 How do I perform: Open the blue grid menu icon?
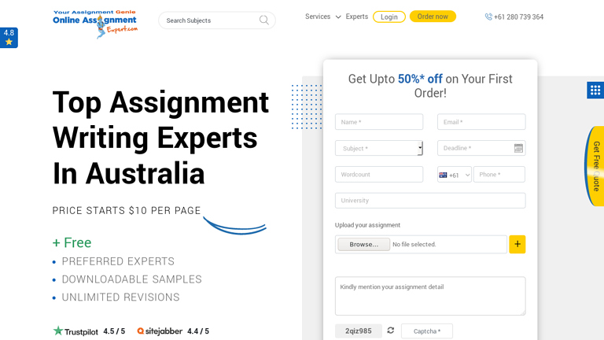pyautogui.click(x=595, y=91)
